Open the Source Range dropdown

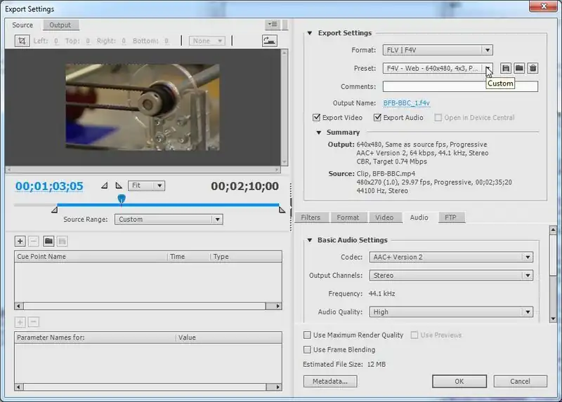169,219
